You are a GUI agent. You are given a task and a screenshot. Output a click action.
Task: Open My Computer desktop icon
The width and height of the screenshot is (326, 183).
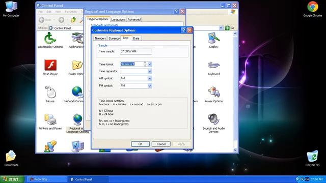[11, 9]
